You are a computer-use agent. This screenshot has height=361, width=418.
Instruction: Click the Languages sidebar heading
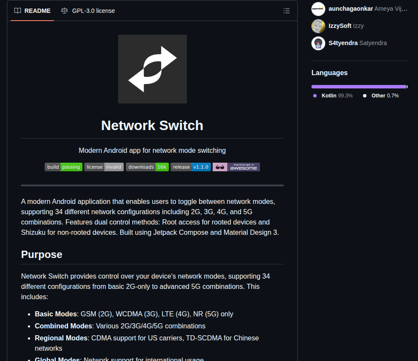pos(330,73)
